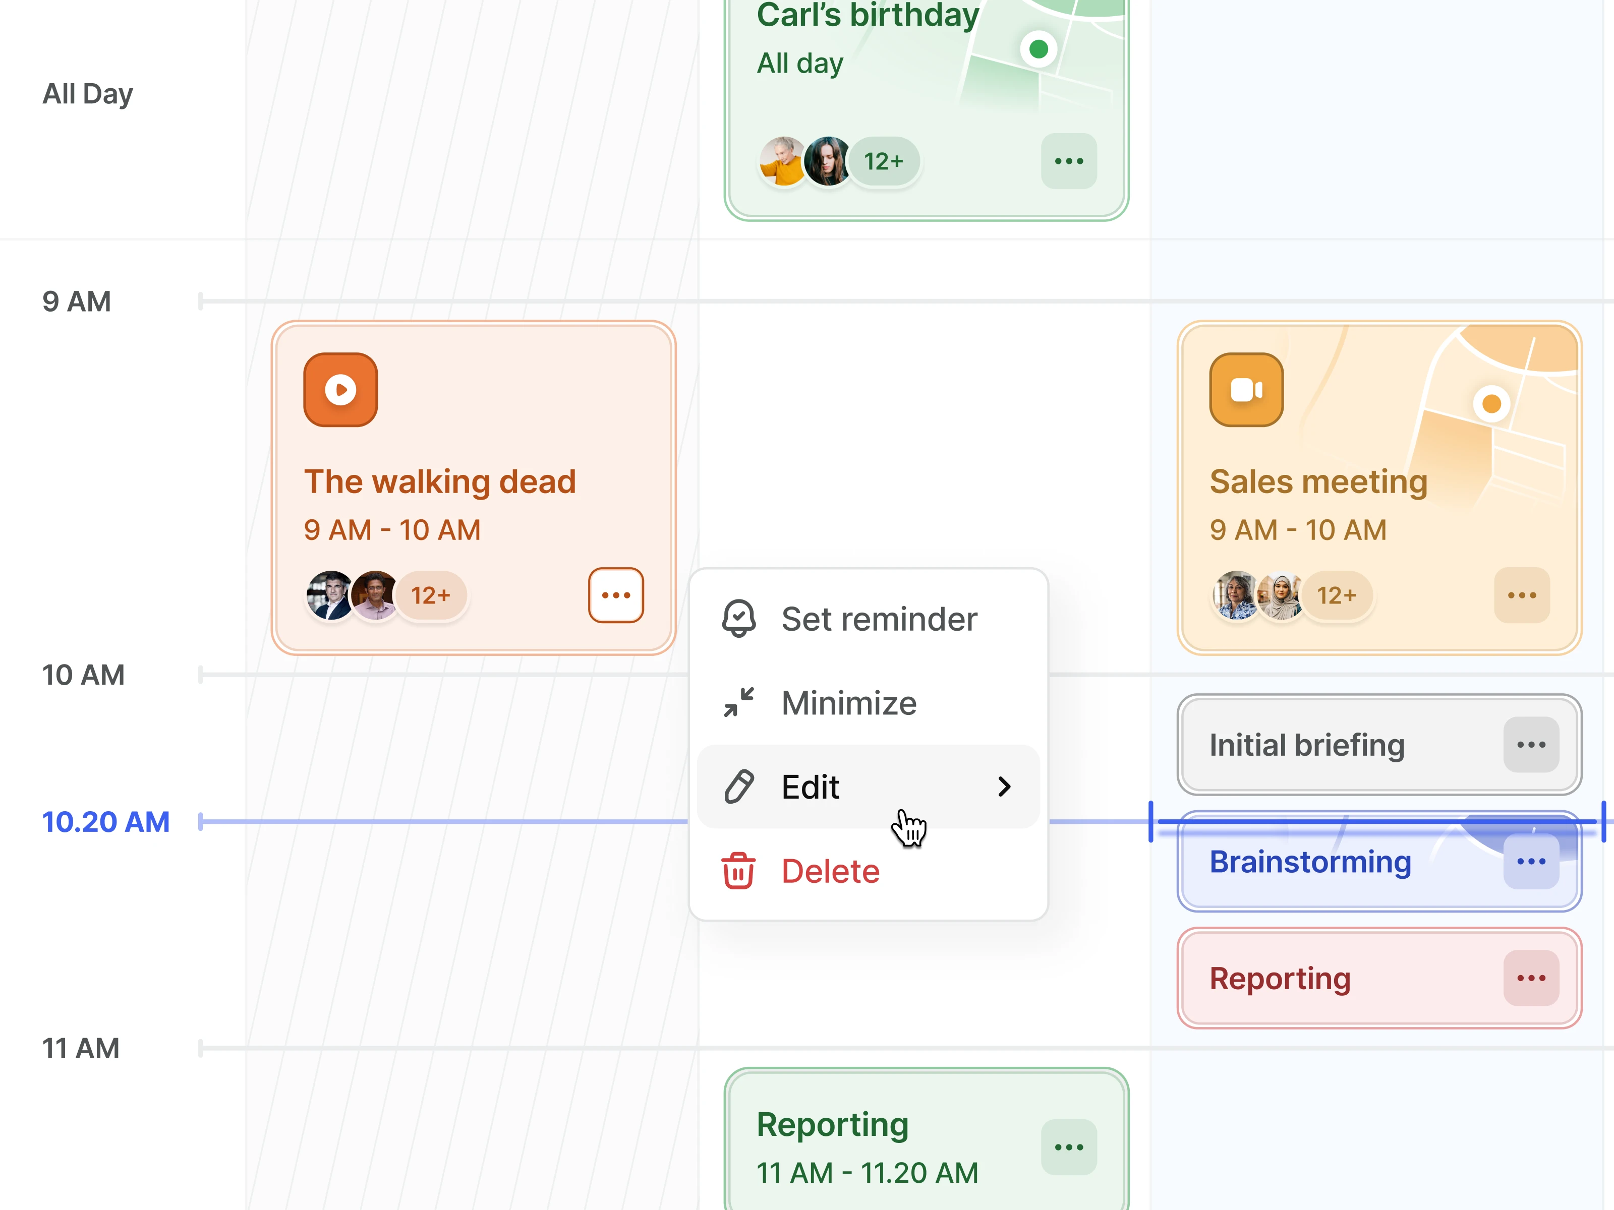Click the bell icon beside Set reminder
Image resolution: width=1614 pixels, height=1210 pixels.
[738, 619]
